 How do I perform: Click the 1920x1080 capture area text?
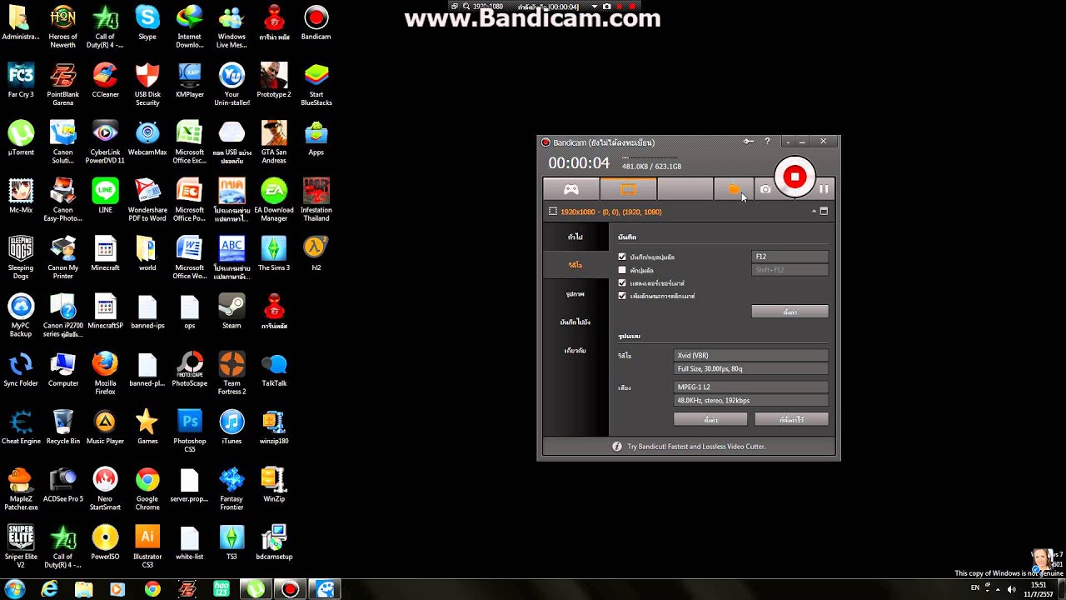(611, 212)
